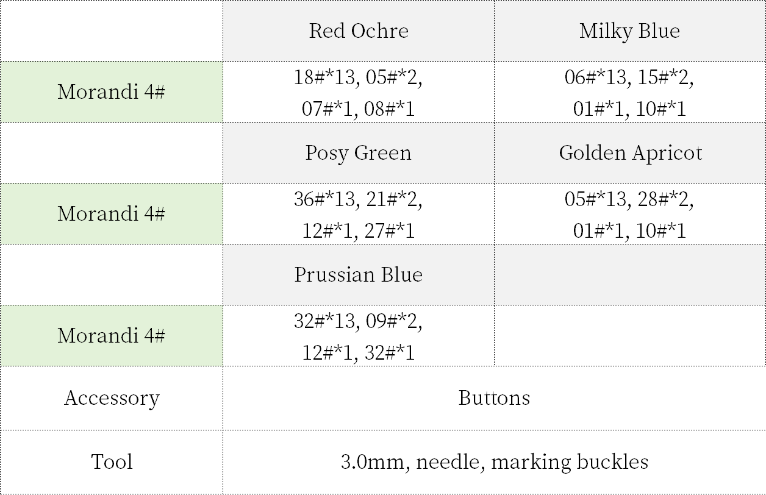Screen dimensions: 766x495
Task: Click the 3.0mm, needle, marking buckles cell
Action: tap(494, 462)
